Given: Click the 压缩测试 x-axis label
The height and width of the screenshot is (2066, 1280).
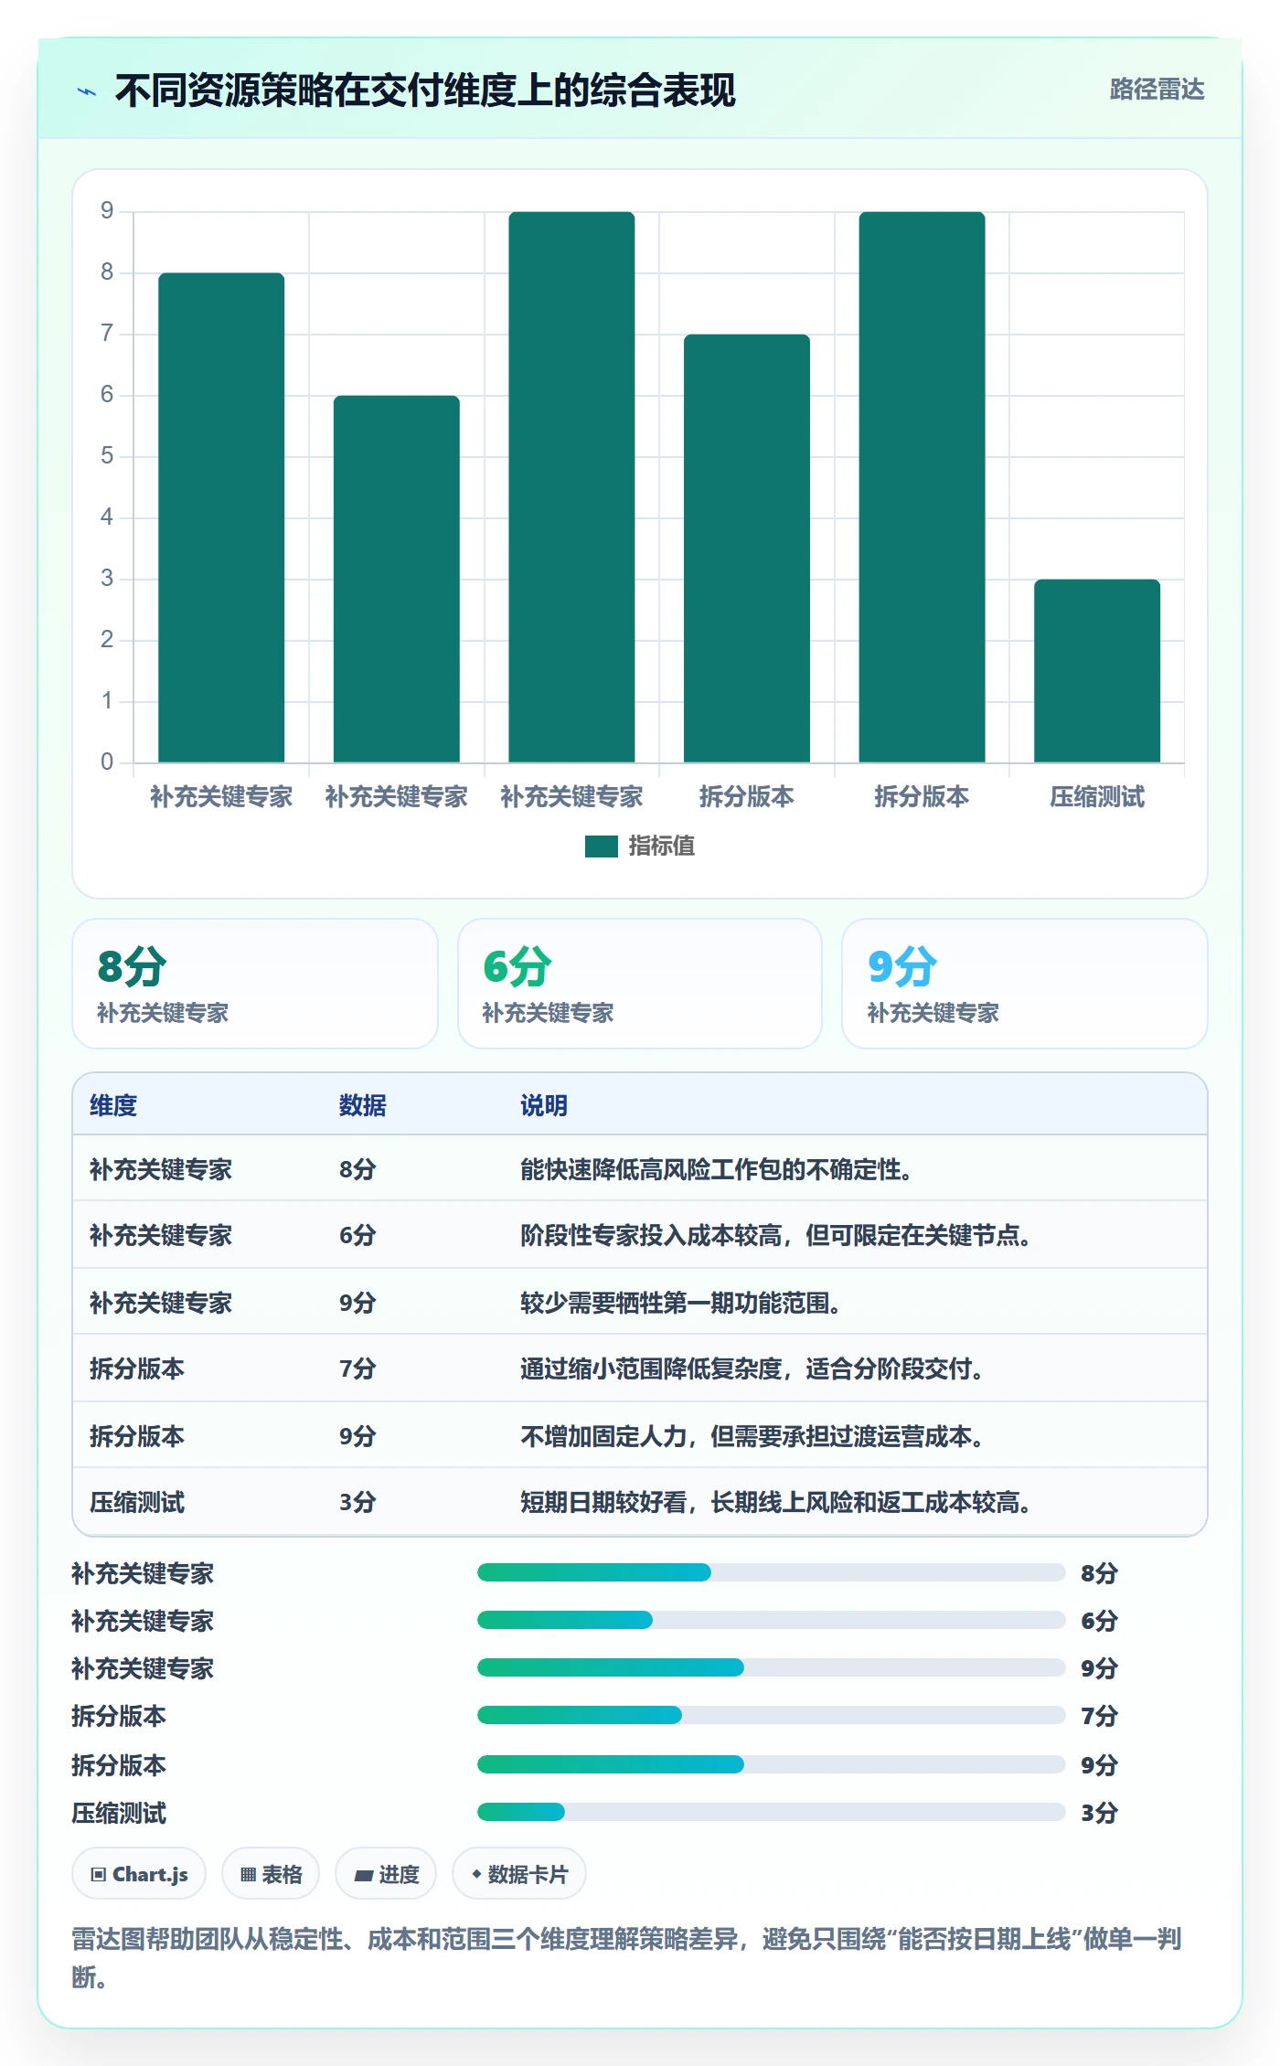Looking at the screenshot, I should (1096, 797).
